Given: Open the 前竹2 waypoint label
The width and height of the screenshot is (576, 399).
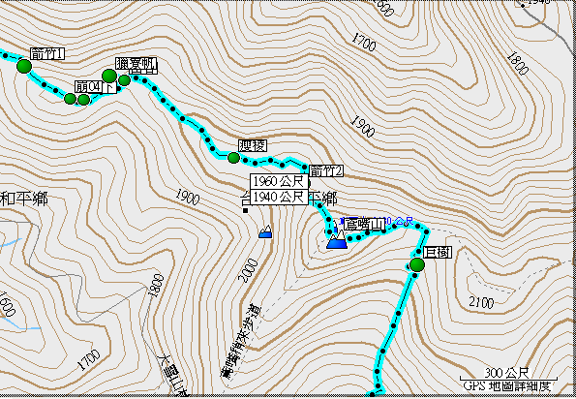Looking at the screenshot, I should [x=326, y=170].
